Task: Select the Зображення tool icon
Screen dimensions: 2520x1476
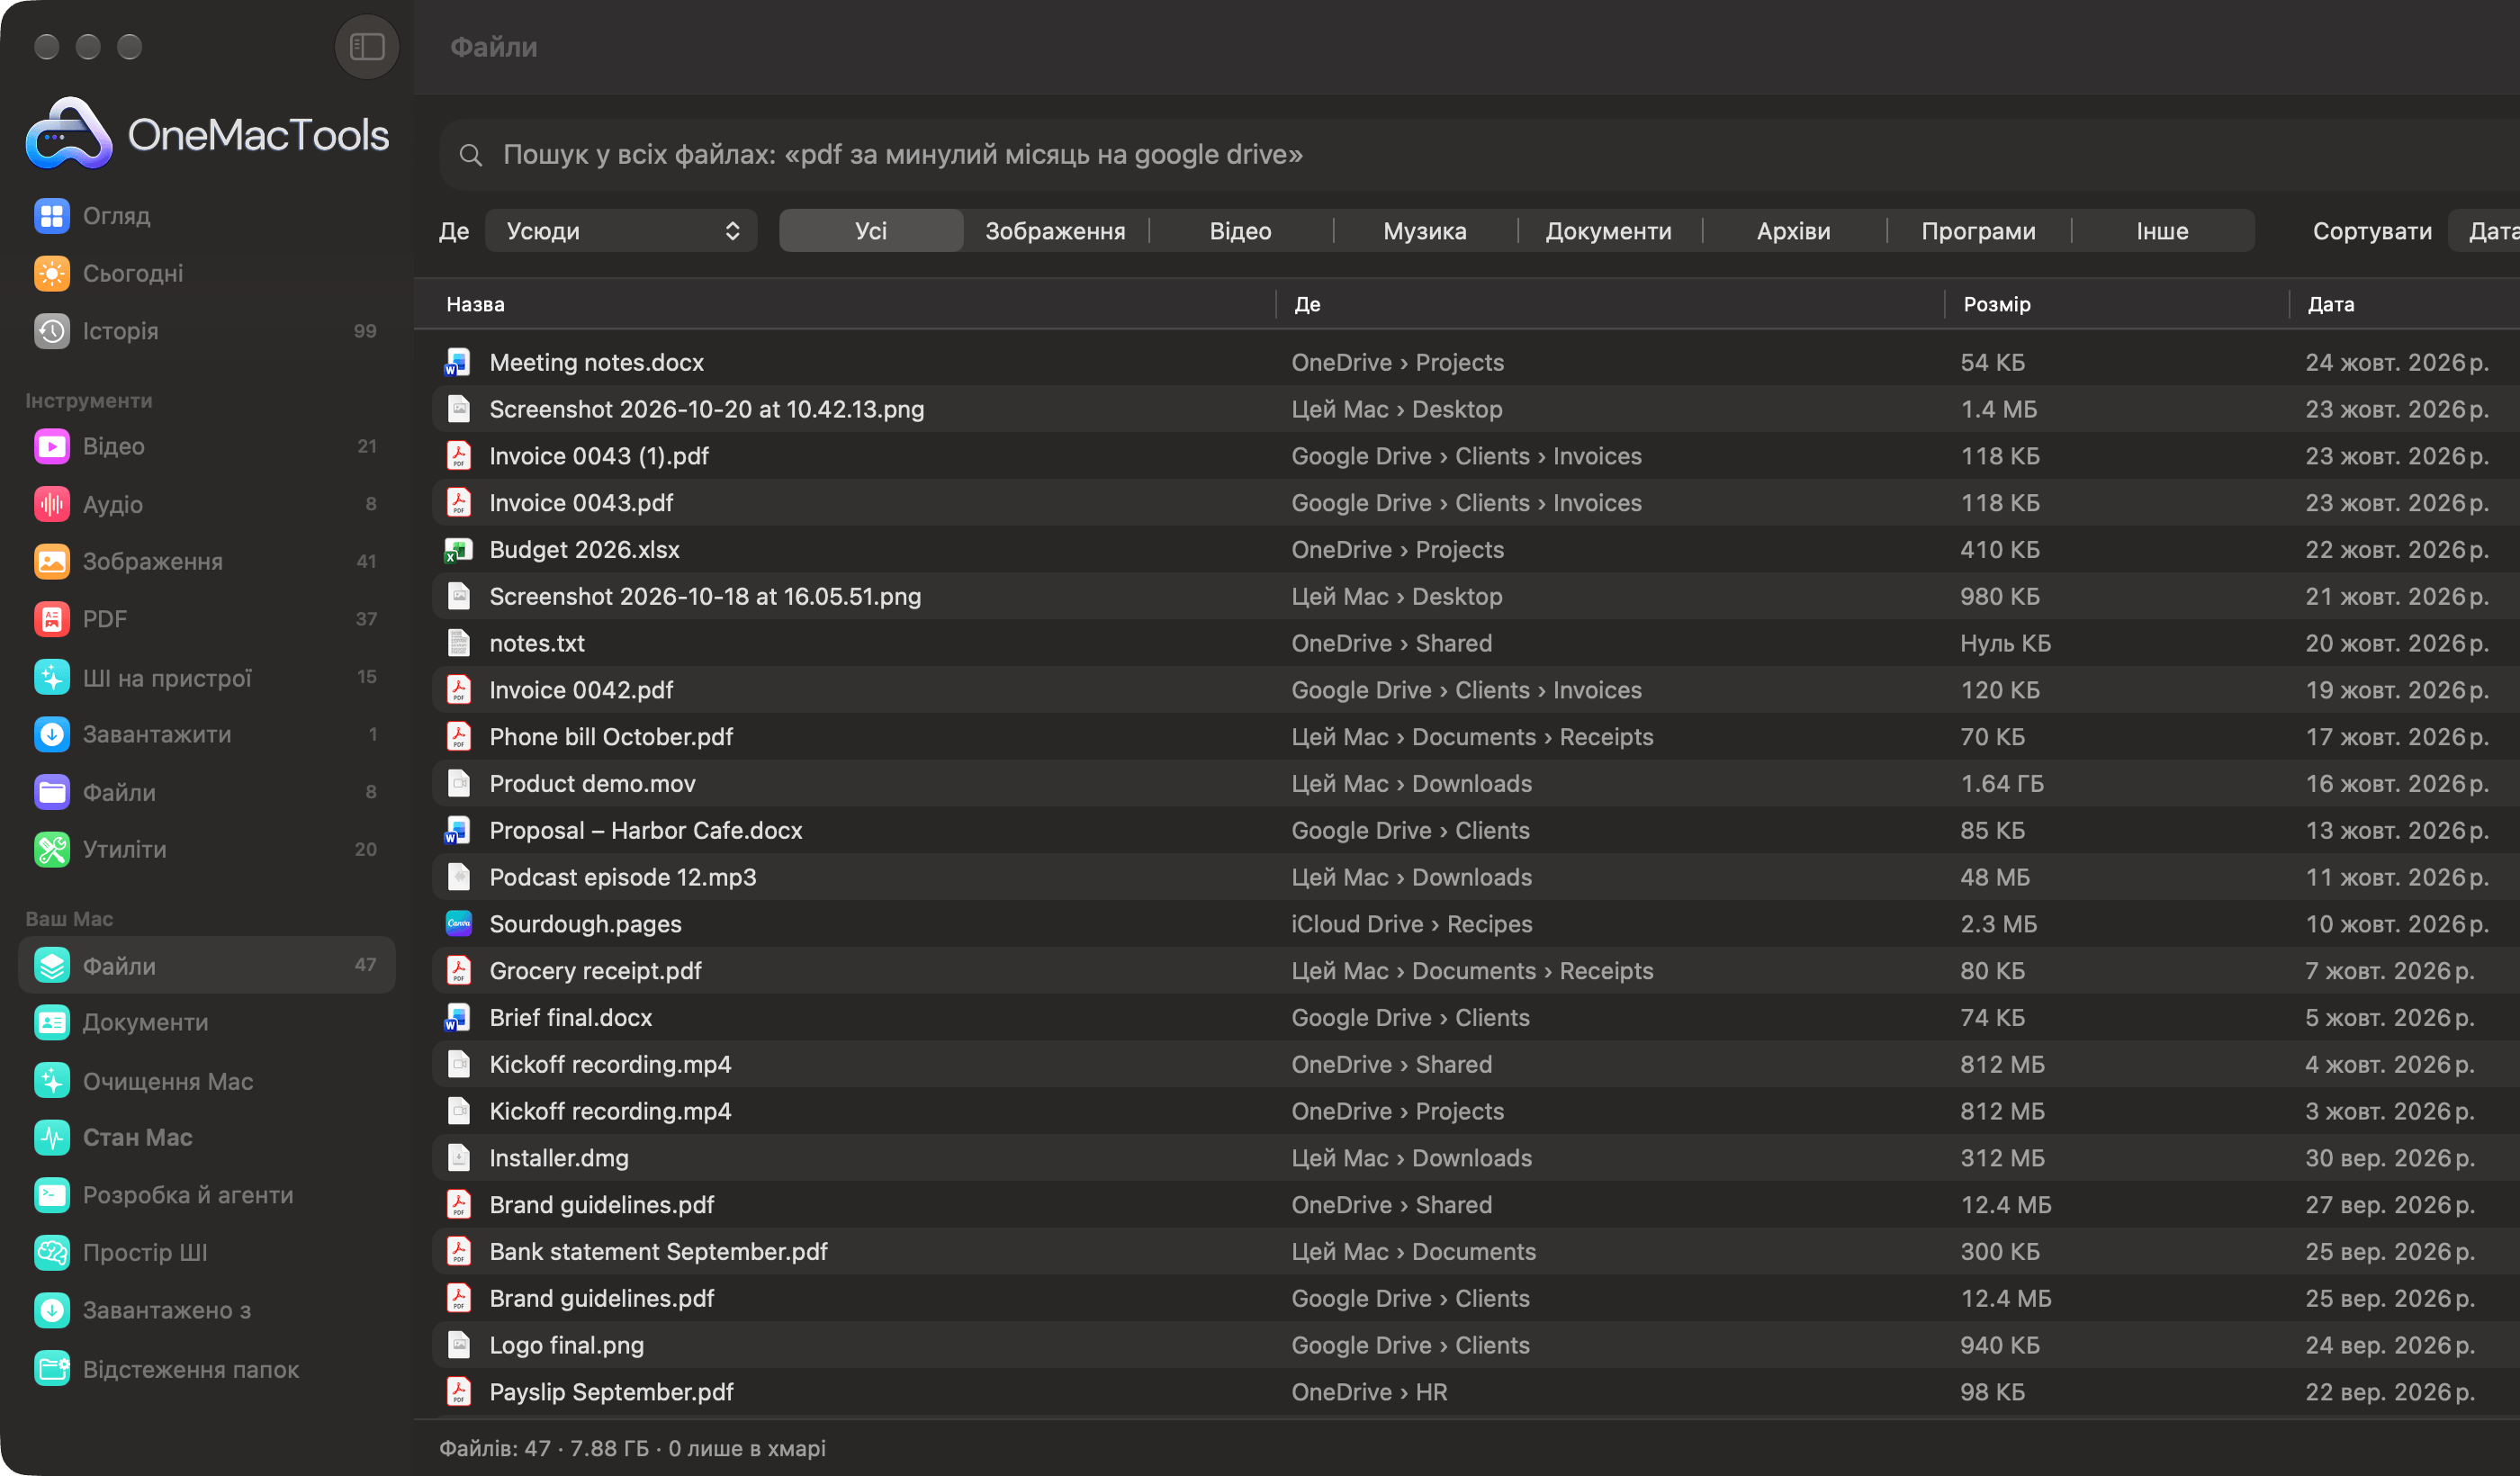Action: [x=52, y=561]
